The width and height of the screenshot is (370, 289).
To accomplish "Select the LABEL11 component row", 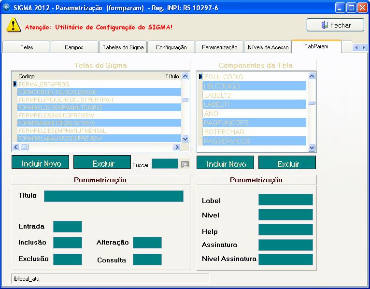I will 255,104.
